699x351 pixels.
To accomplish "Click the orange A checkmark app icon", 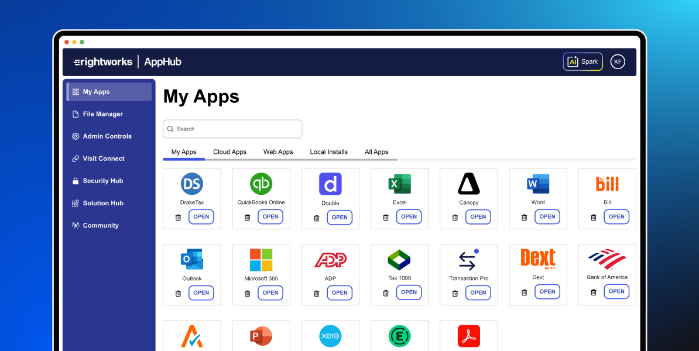I will click(x=191, y=336).
